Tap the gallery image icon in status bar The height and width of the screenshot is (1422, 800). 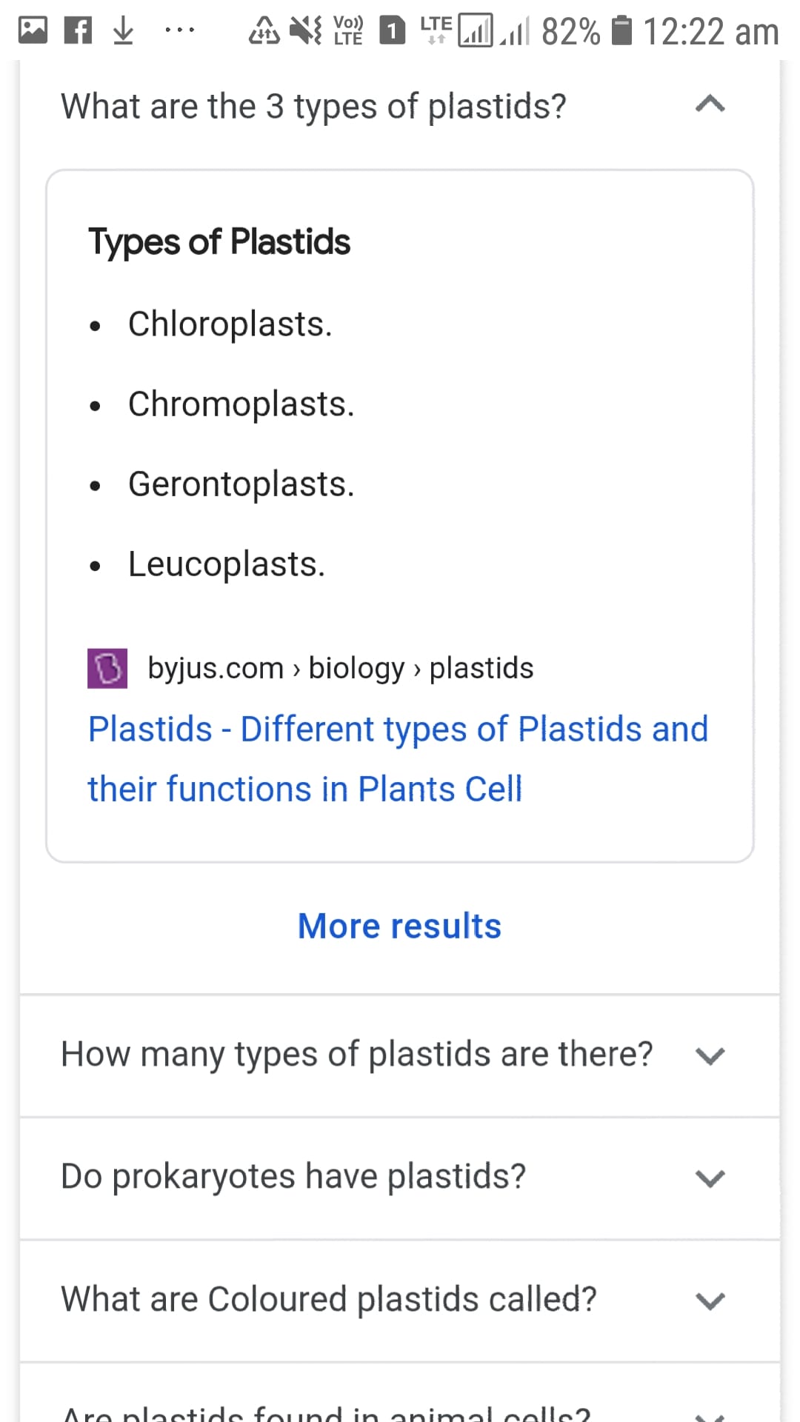coord(33,30)
